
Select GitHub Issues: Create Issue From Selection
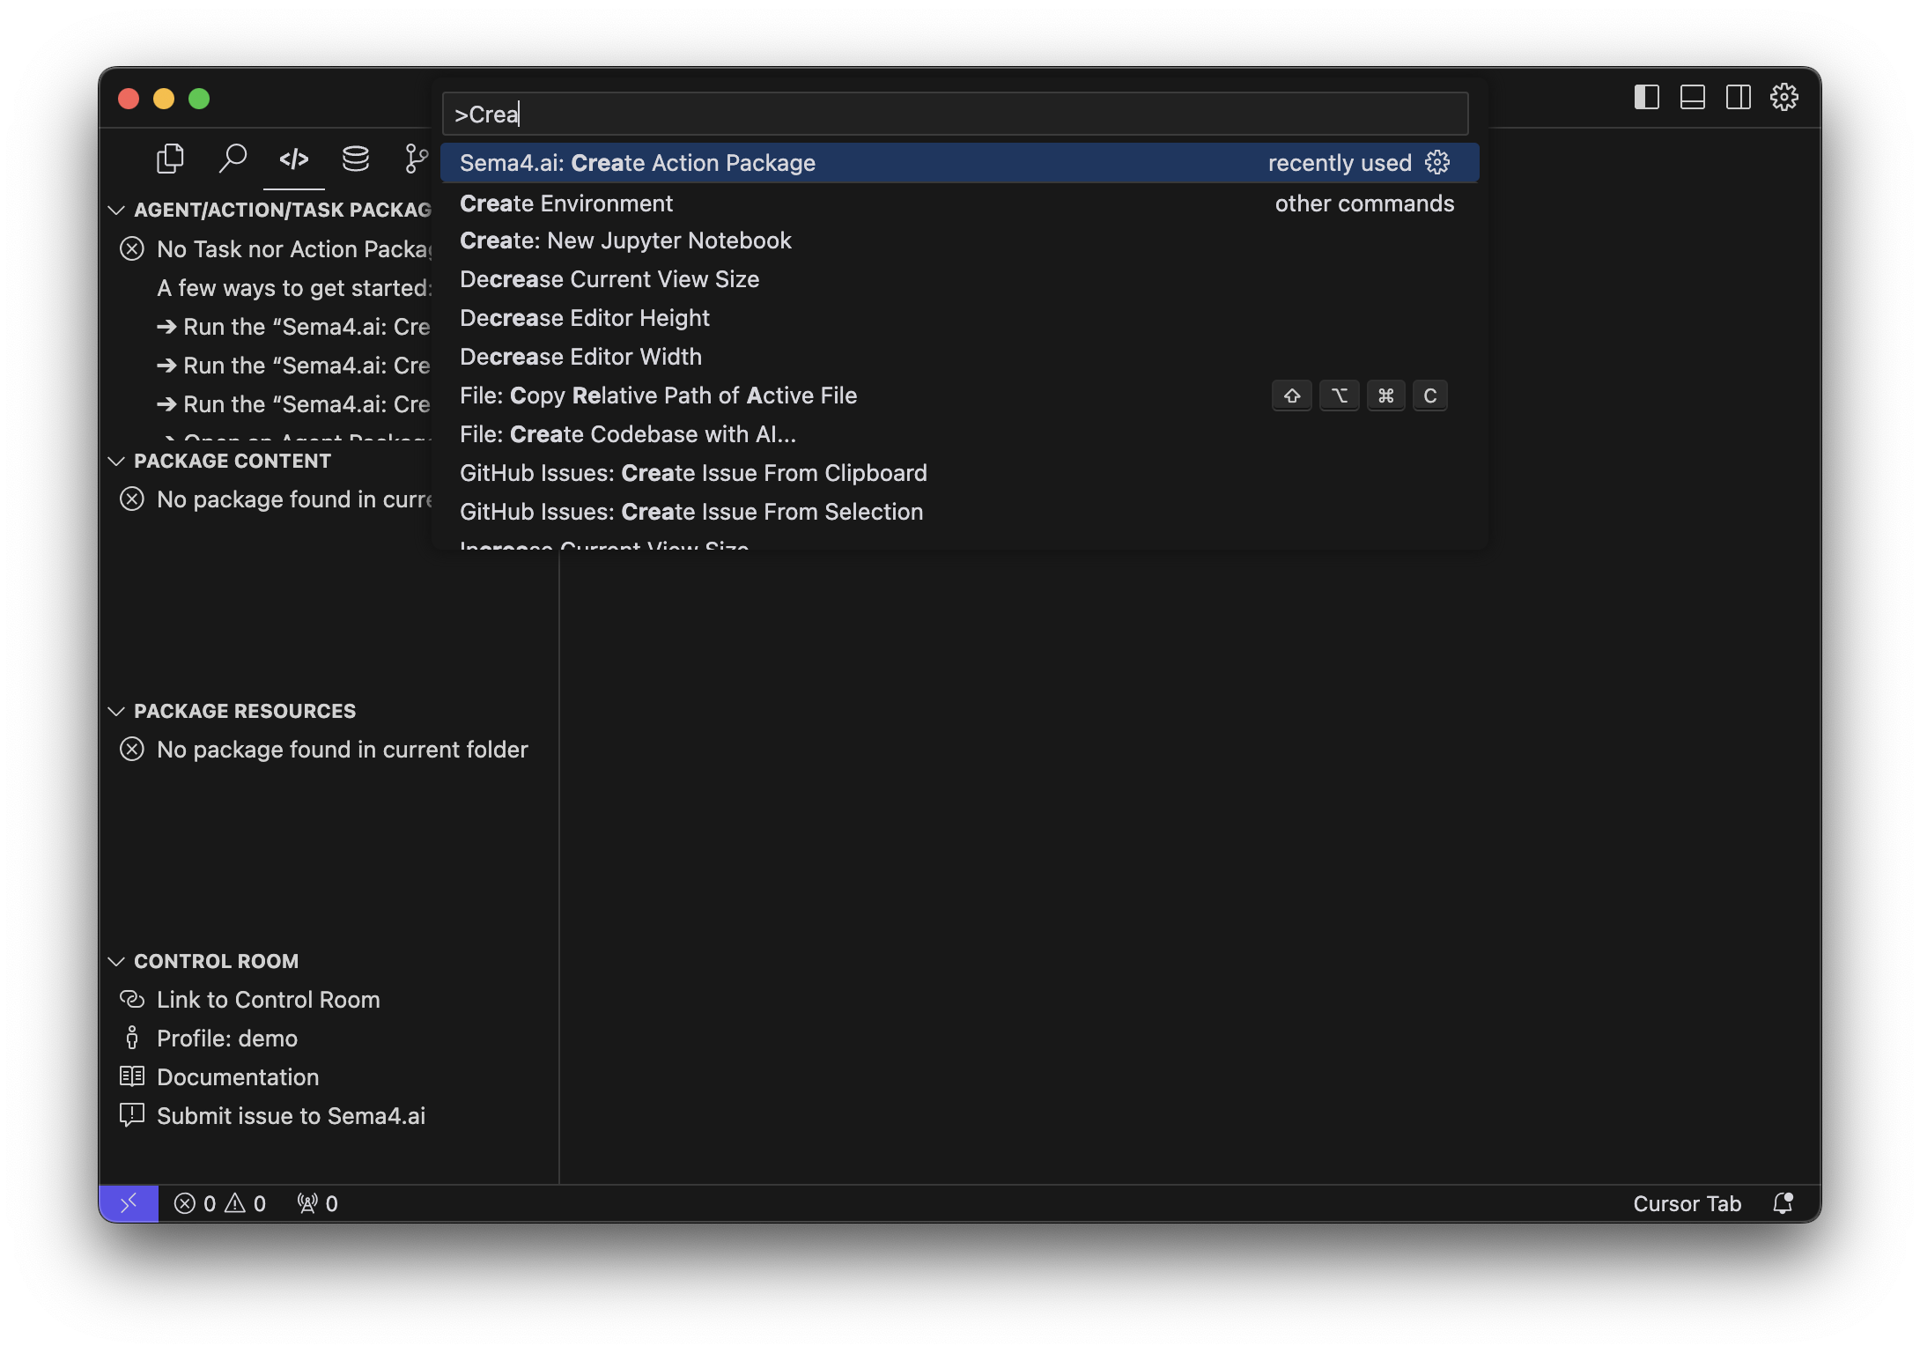(x=960, y=512)
